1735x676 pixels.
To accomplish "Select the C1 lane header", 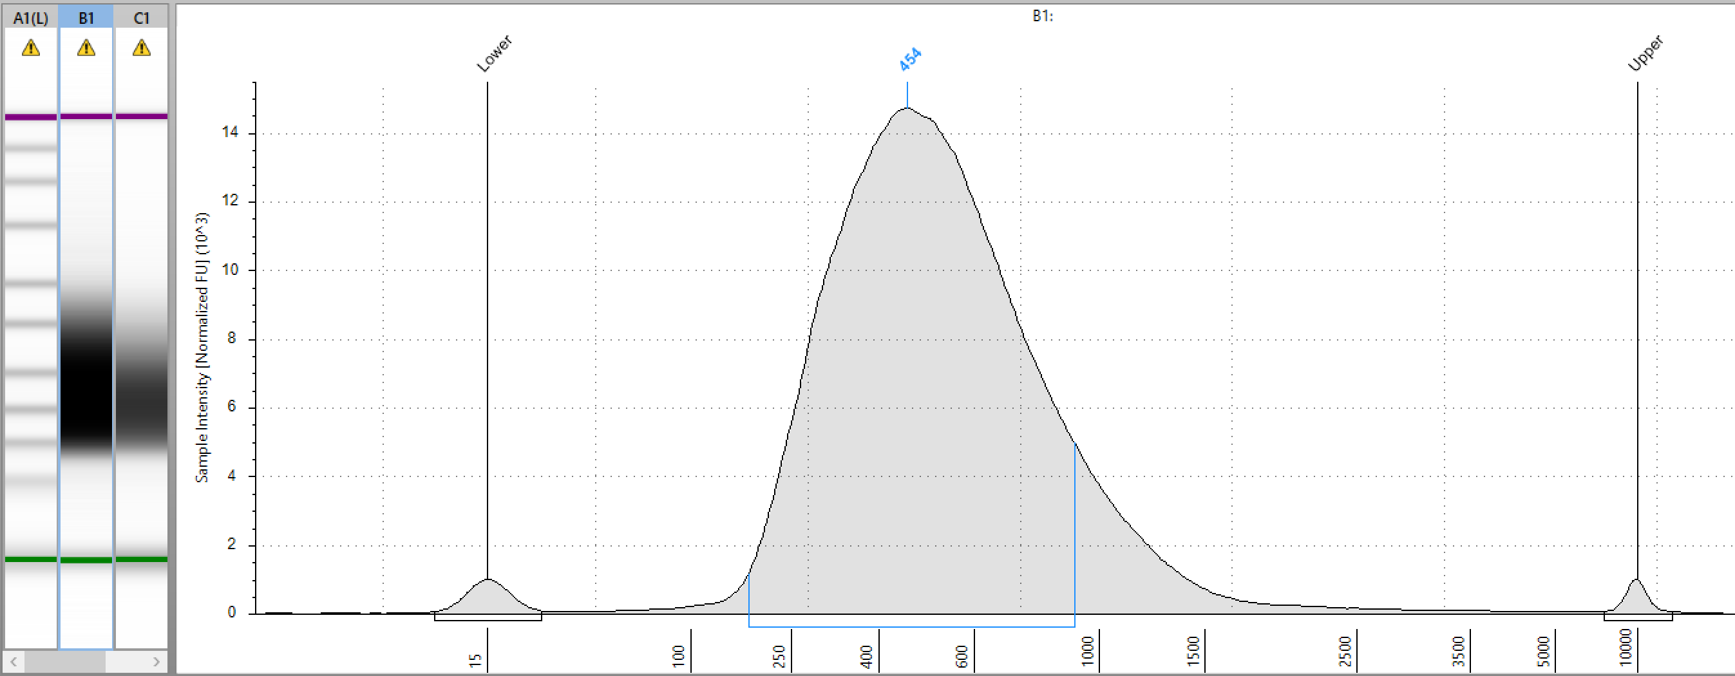I will coord(142,18).
